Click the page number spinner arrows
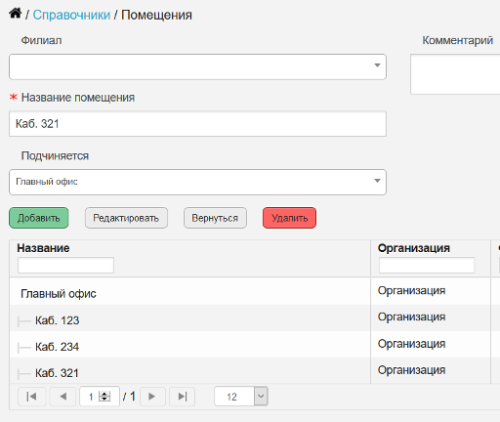The image size is (500, 422). [104, 397]
